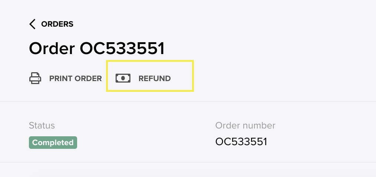Click the back chevron arrow icon
This screenshot has width=376, height=177.
pos(32,24)
